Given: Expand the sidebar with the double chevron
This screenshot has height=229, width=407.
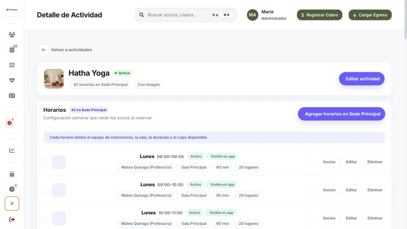Looking at the screenshot, I should (x=12, y=203).
